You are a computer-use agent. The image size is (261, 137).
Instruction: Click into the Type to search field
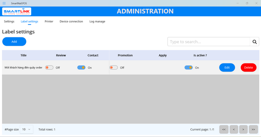pos(209,42)
